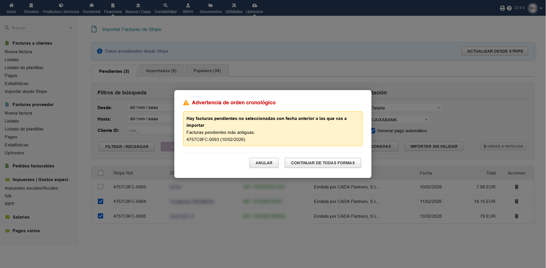Open the Utilidades tools icon
This screenshot has height=268, width=546.
coord(234,5)
